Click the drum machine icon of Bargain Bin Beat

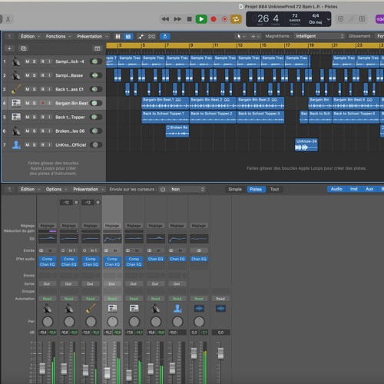tap(16, 103)
